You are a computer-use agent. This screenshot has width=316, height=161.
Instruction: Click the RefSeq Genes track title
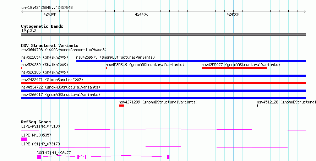point(36,122)
